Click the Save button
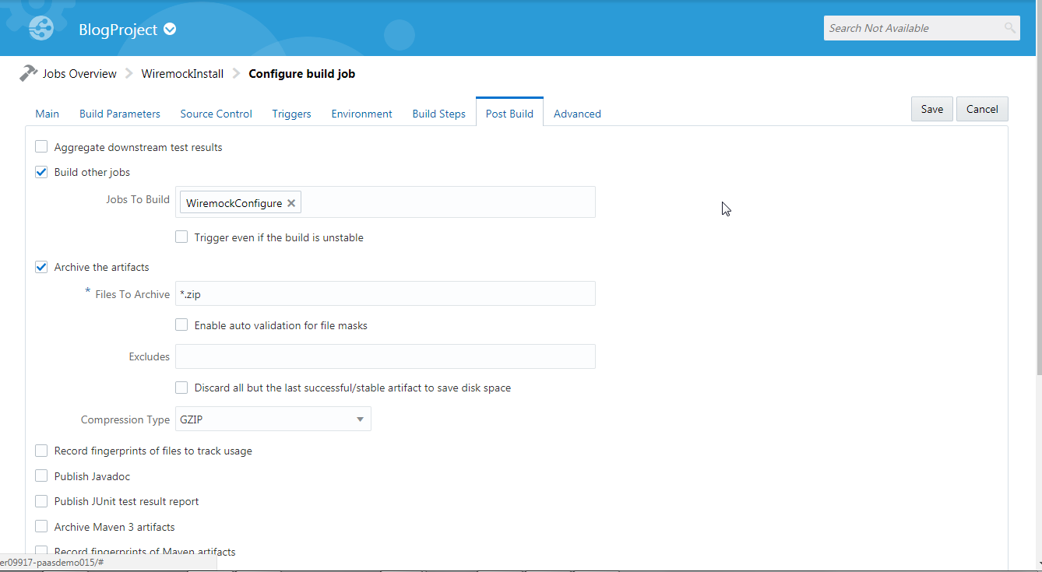This screenshot has width=1042, height=572. 931,108
